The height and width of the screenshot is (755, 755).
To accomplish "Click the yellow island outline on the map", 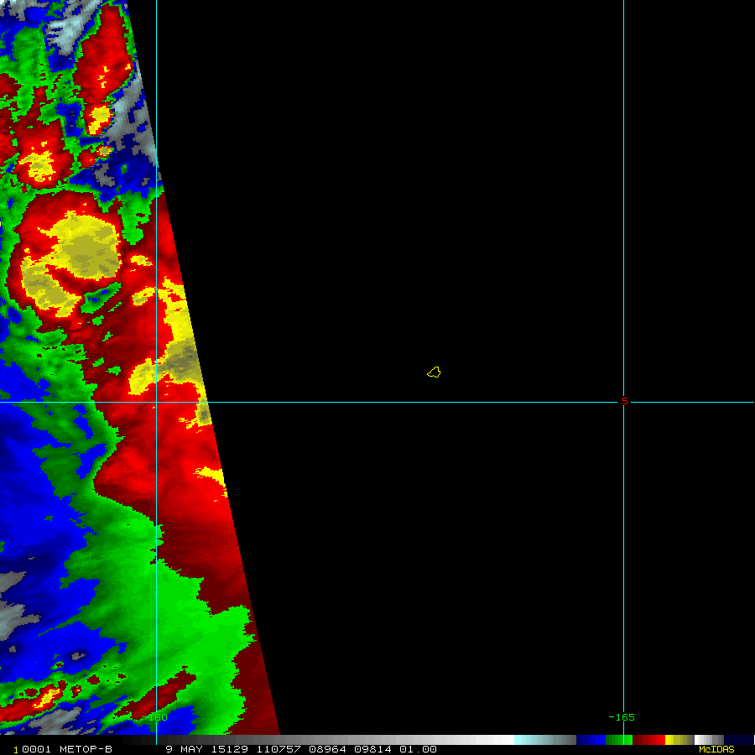I will tap(434, 372).
